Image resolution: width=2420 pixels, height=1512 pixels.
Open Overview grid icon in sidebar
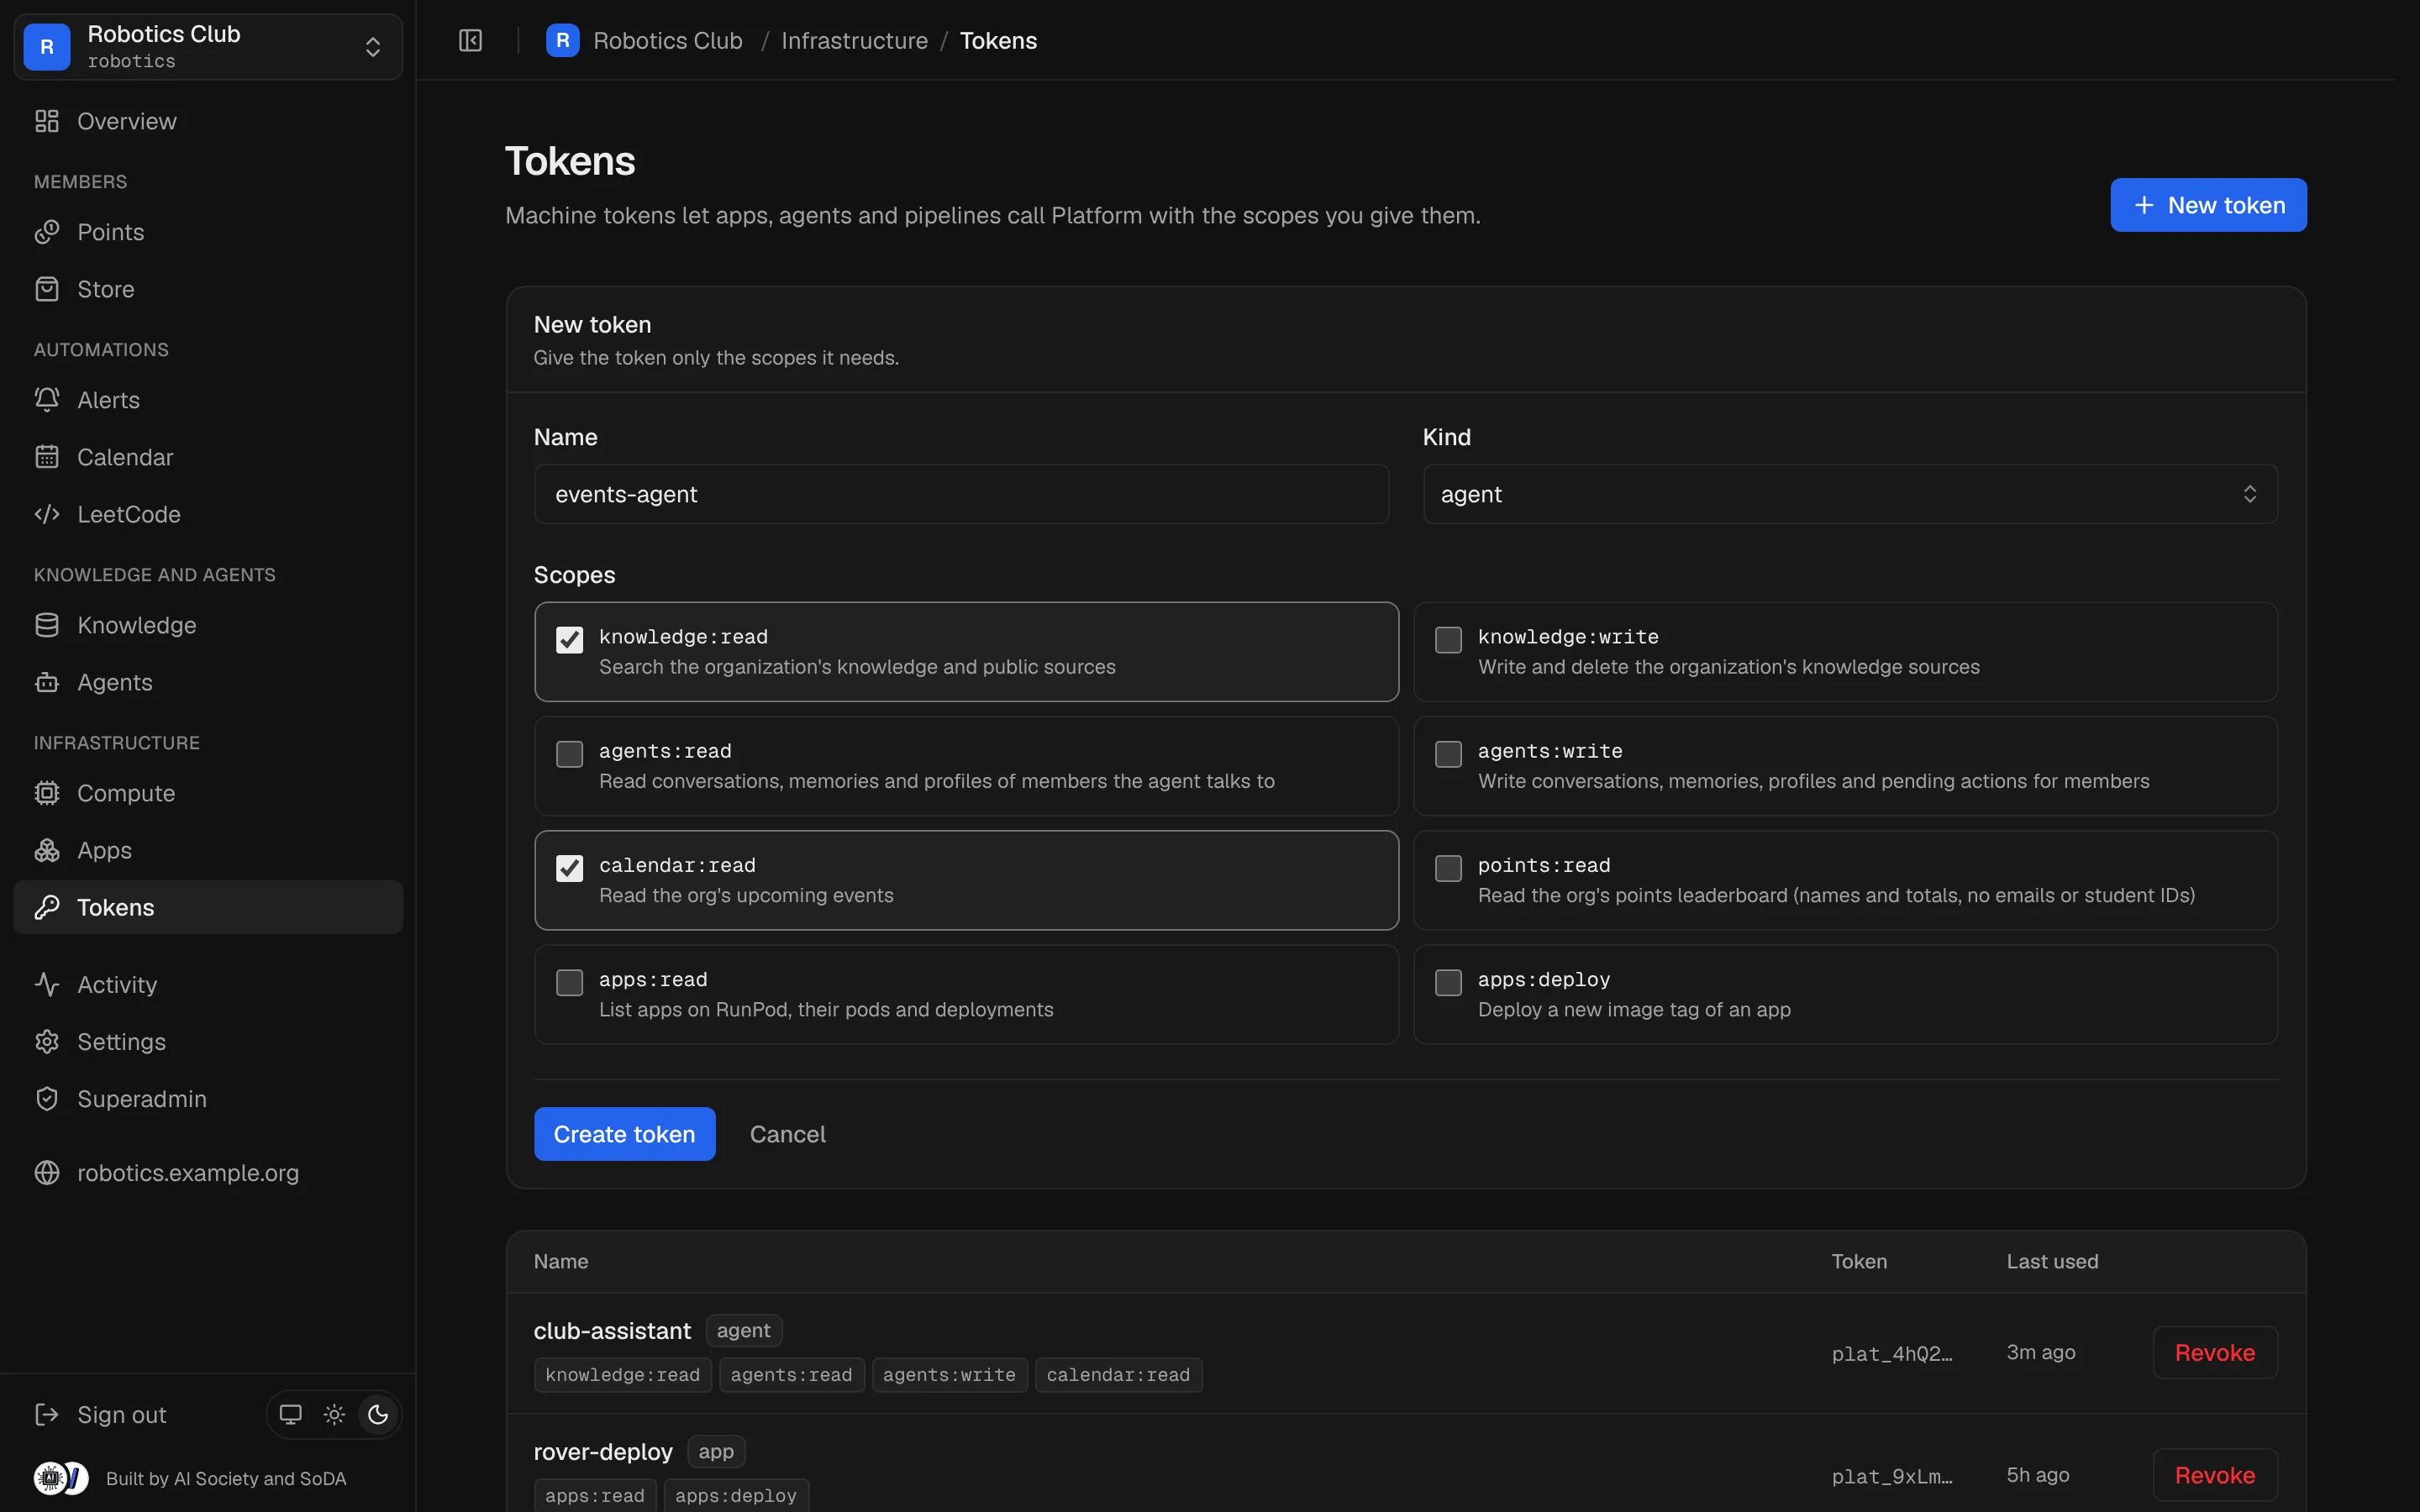(x=47, y=121)
